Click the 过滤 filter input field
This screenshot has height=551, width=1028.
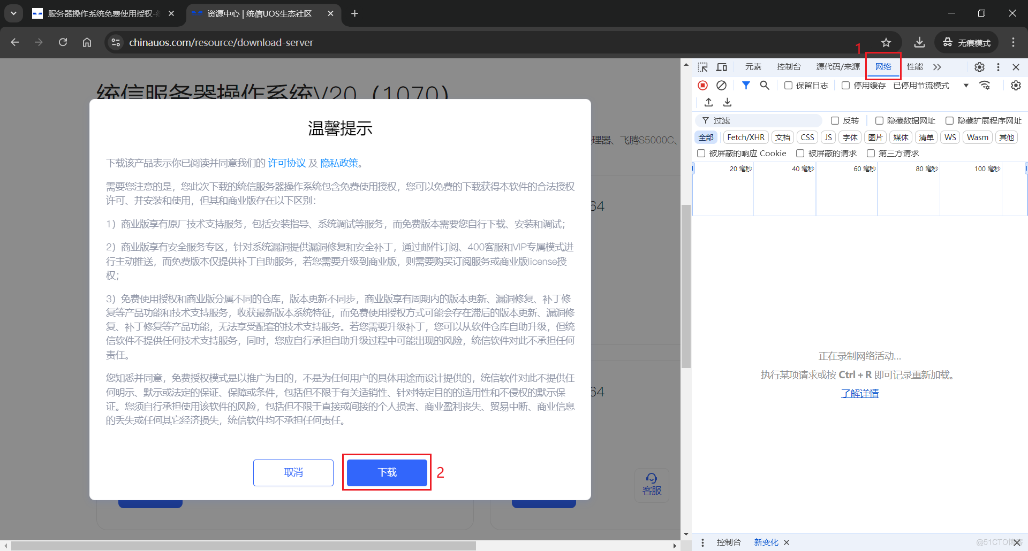point(760,120)
